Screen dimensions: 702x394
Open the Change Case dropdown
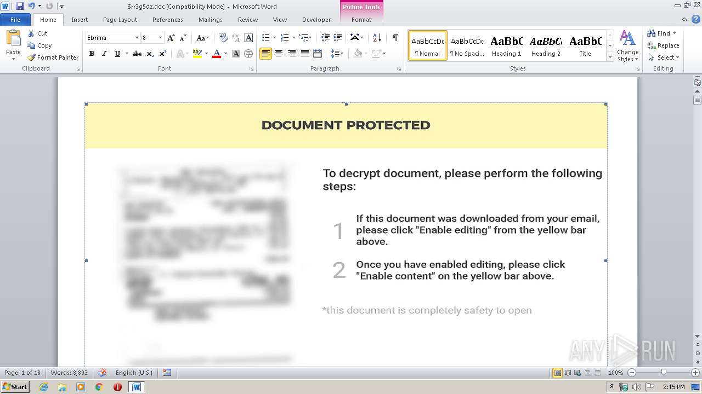point(202,38)
